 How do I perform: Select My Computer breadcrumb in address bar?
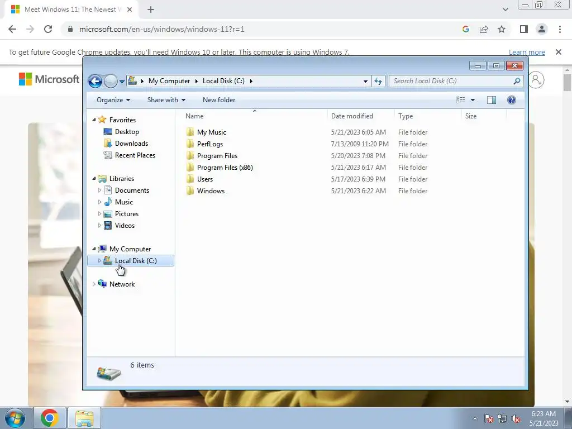click(x=169, y=81)
